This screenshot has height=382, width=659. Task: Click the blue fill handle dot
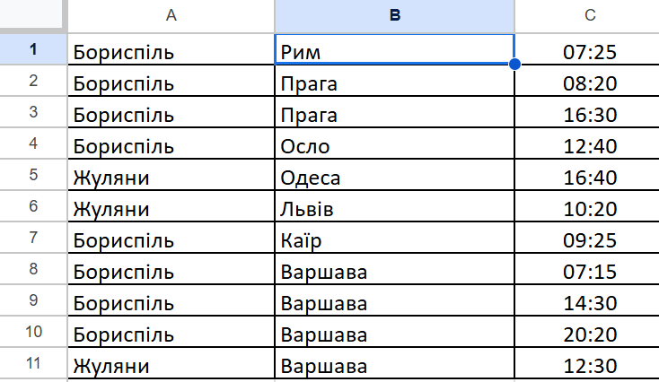point(514,64)
